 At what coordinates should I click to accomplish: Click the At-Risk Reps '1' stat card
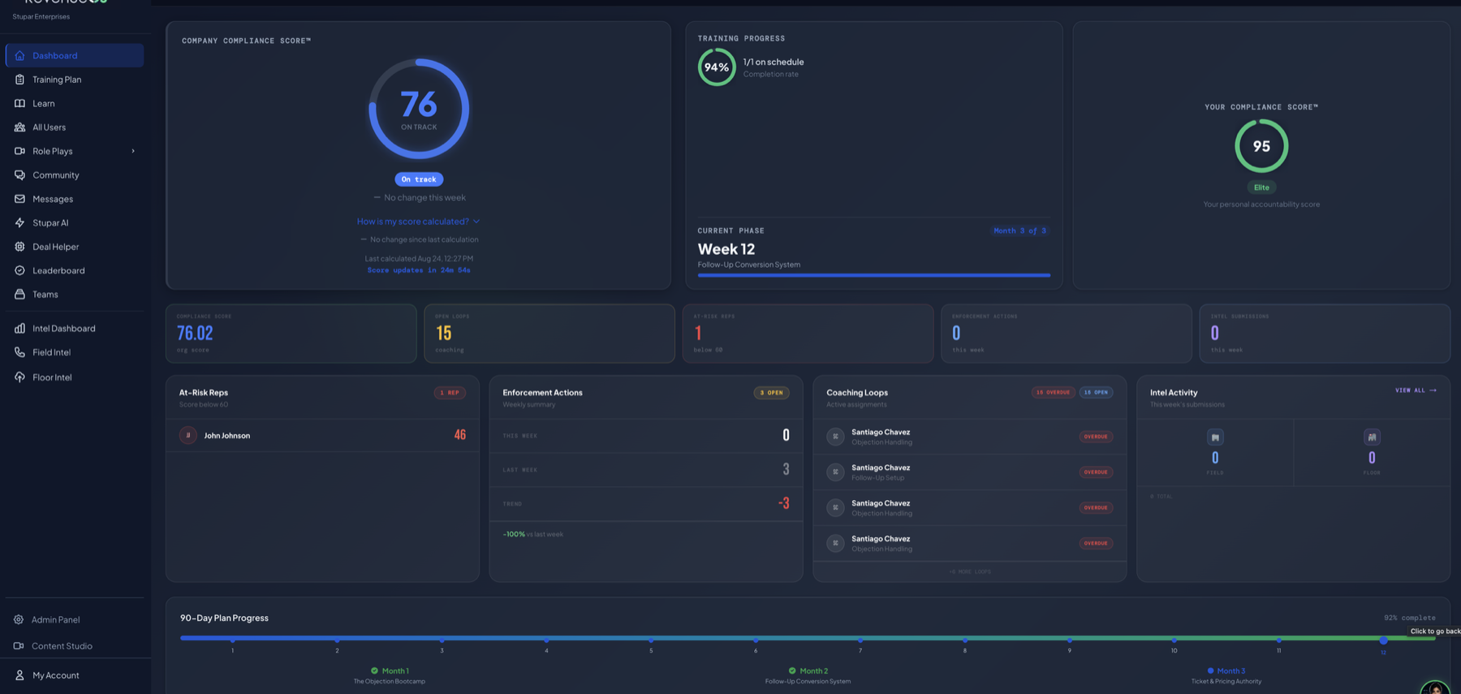tap(808, 334)
